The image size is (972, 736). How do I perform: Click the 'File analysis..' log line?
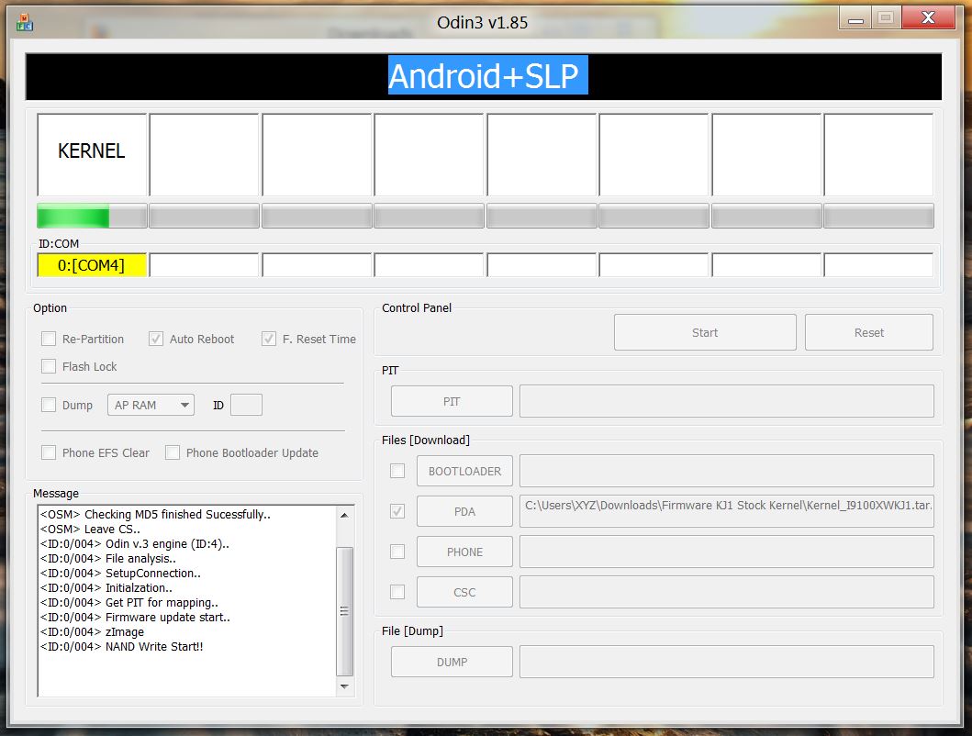point(108,559)
